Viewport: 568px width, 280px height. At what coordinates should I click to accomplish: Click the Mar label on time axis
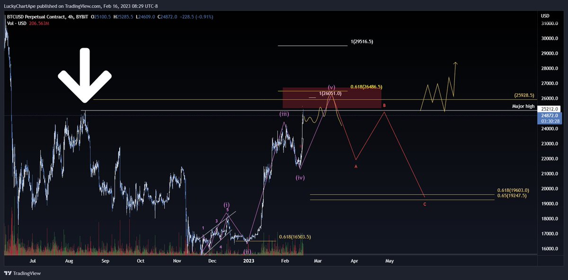[318, 260]
